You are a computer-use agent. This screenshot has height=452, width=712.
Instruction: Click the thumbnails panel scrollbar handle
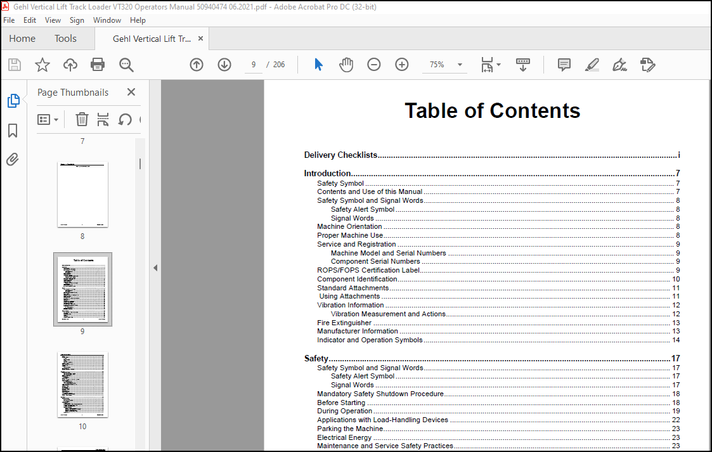click(140, 164)
